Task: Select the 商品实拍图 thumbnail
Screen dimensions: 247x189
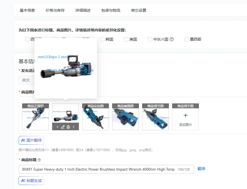Action: click(x=95, y=117)
